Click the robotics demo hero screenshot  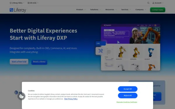[x=130, y=47]
